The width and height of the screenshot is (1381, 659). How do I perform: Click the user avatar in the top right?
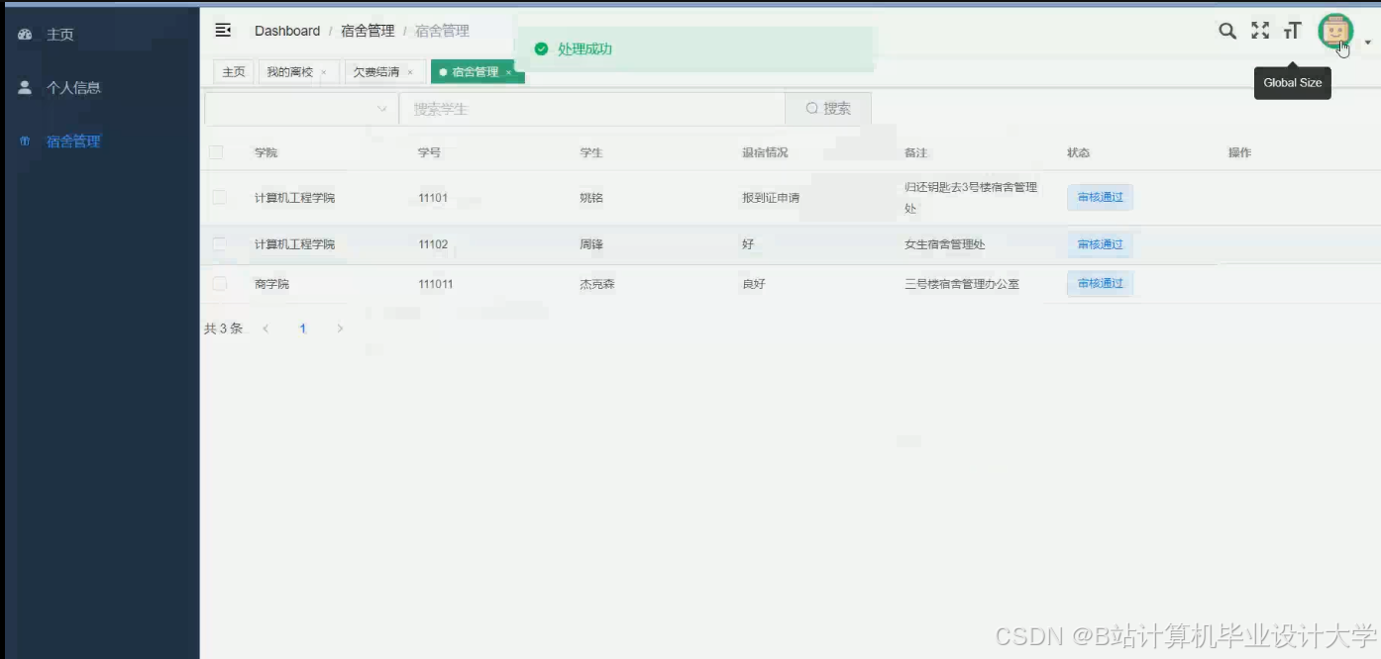[1336, 33]
